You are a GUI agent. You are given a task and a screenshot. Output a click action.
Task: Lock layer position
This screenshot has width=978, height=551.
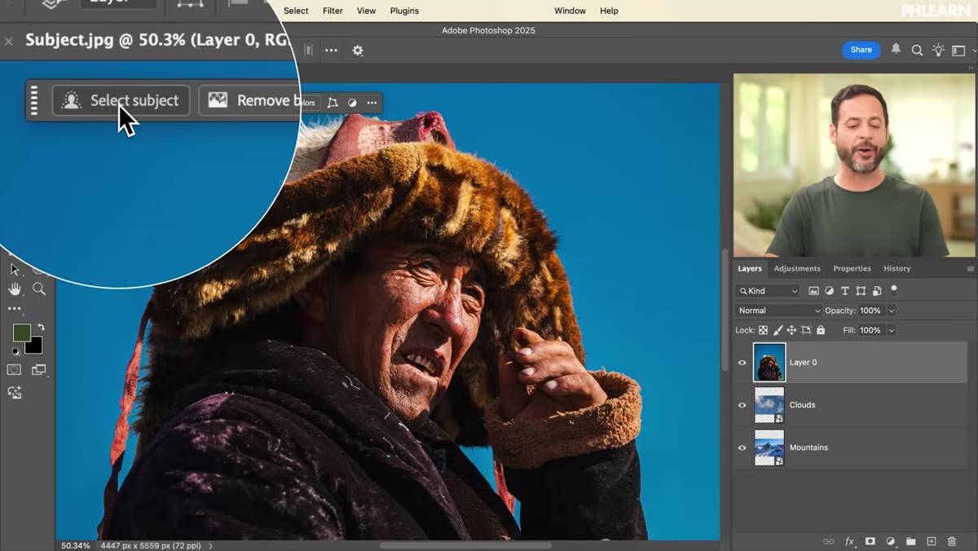click(x=791, y=330)
